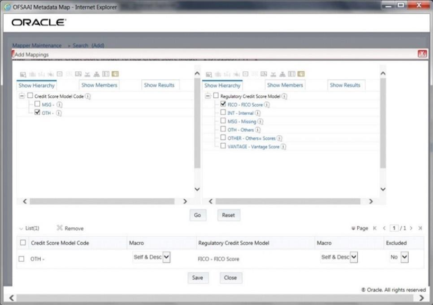Check Regulatory Credit Score Model root checkbox
433x305 pixels.
coord(216,96)
